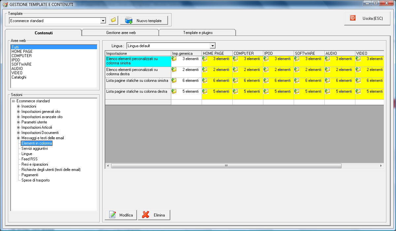Viewport: 396px width, 231px height.
Task: Click the Nuovo template button
Action: (x=144, y=20)
